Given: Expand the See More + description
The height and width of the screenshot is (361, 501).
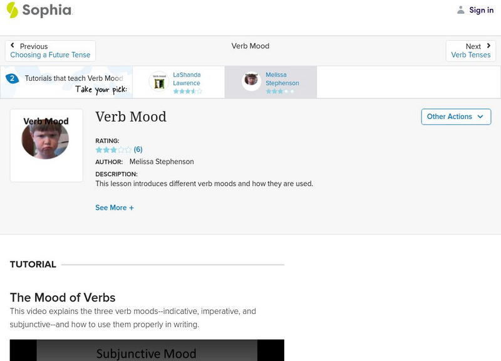Looking at the screenshot, I should coord(115,207).
